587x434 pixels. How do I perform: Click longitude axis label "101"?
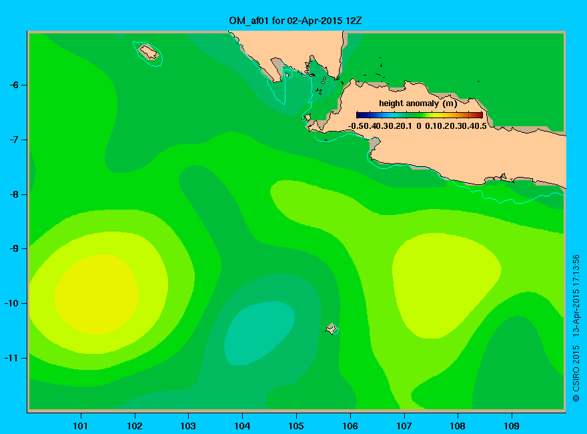(81, 426)
